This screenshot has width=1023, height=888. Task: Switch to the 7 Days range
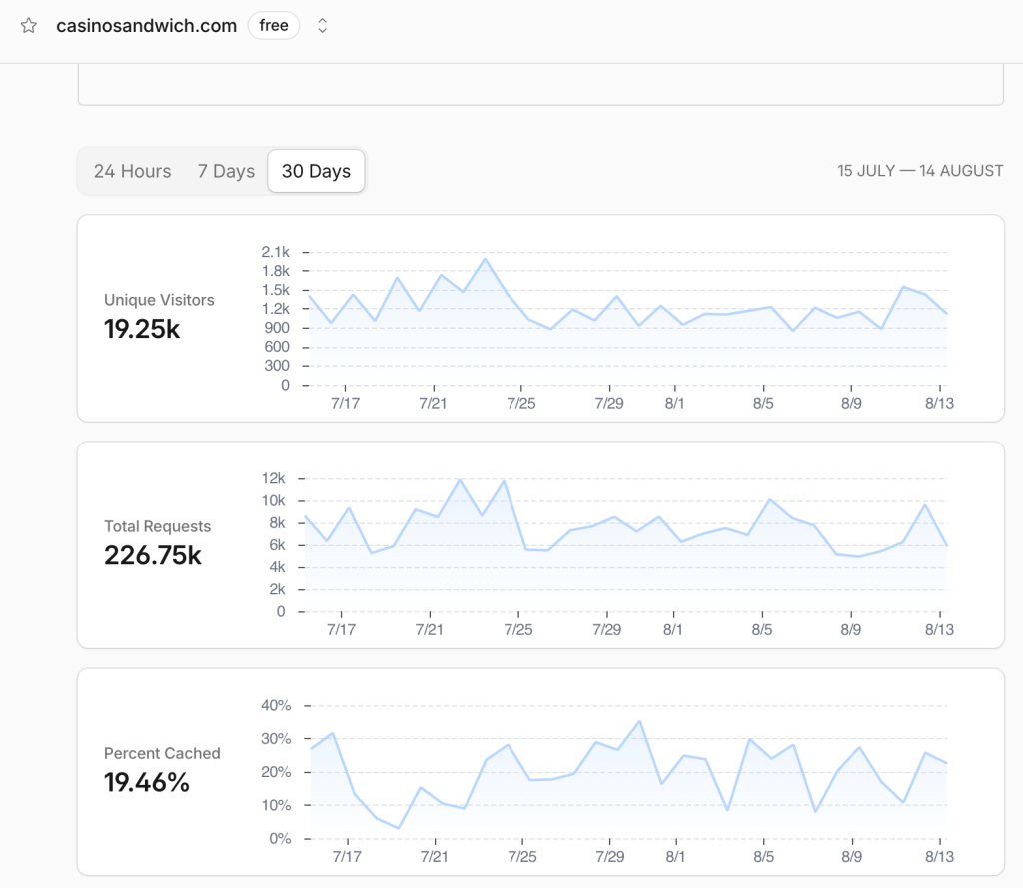pyautogui.click(x=226, y=171)
